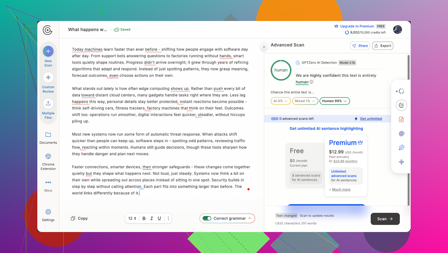The height and width of the screenshot is (253, 448).
Task: Click the Get unlimited link
Action: coord(371,119)
